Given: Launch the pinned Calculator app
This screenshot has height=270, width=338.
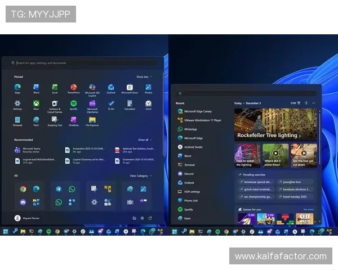Looking at the screenshot, I should click(130, 105).
